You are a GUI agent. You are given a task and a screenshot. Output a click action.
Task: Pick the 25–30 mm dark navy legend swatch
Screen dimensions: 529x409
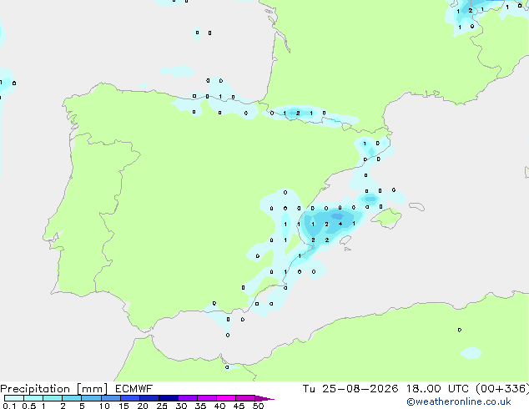click(169, 398)
